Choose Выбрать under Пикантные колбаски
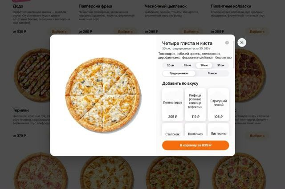This screenshot has width=285, height=189. (x=257, y=31)
